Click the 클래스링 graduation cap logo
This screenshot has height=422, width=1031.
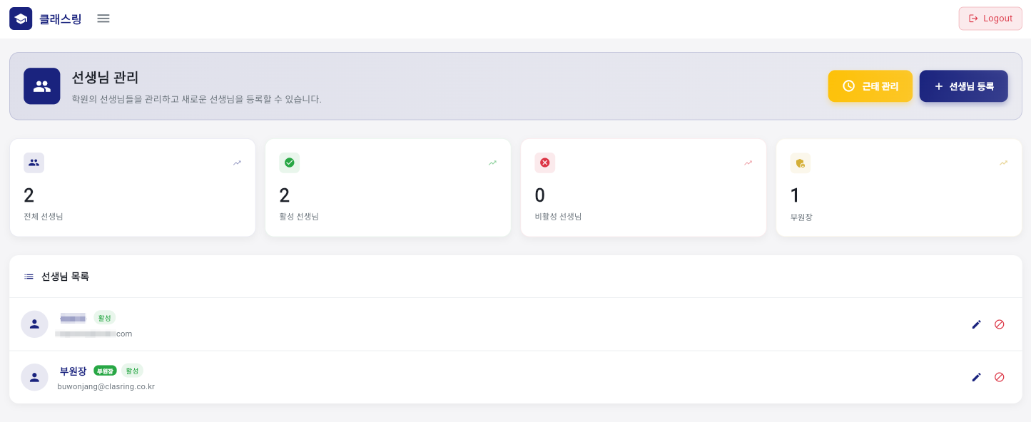point(21,19)
